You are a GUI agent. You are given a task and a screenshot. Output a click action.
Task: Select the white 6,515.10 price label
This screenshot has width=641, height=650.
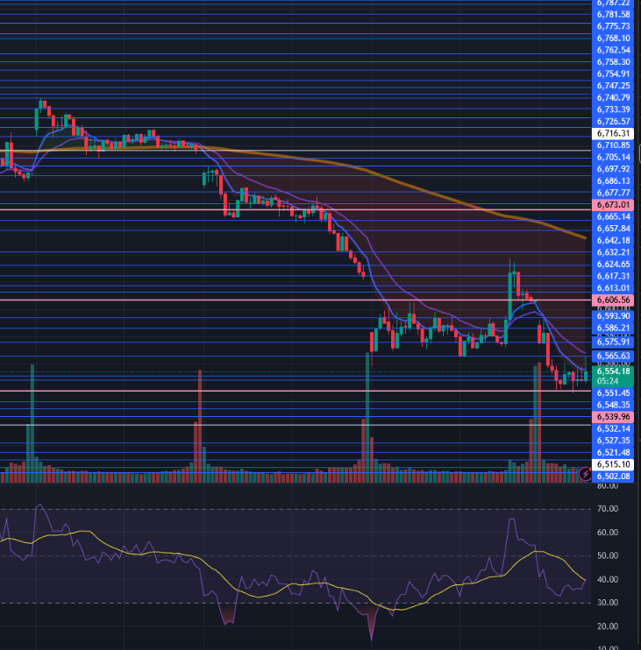tap(613, 464)
